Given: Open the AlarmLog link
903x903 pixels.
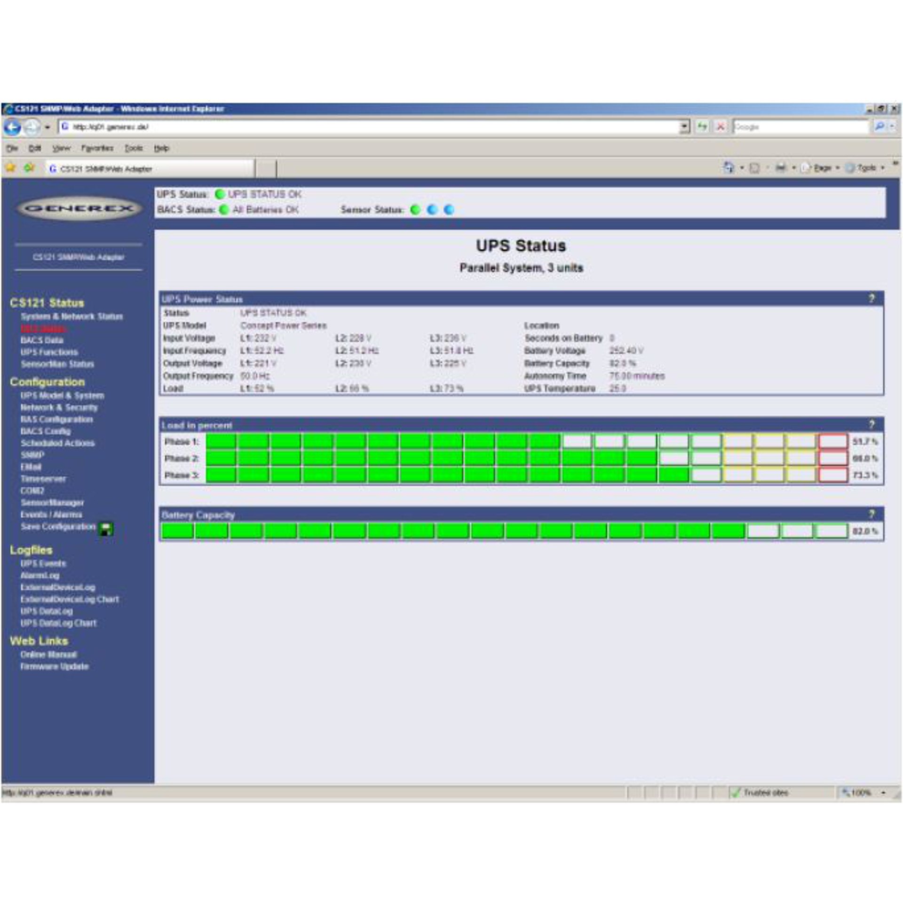Looking at the screenshot, I should pyautogui.click(x=40, y=575).
